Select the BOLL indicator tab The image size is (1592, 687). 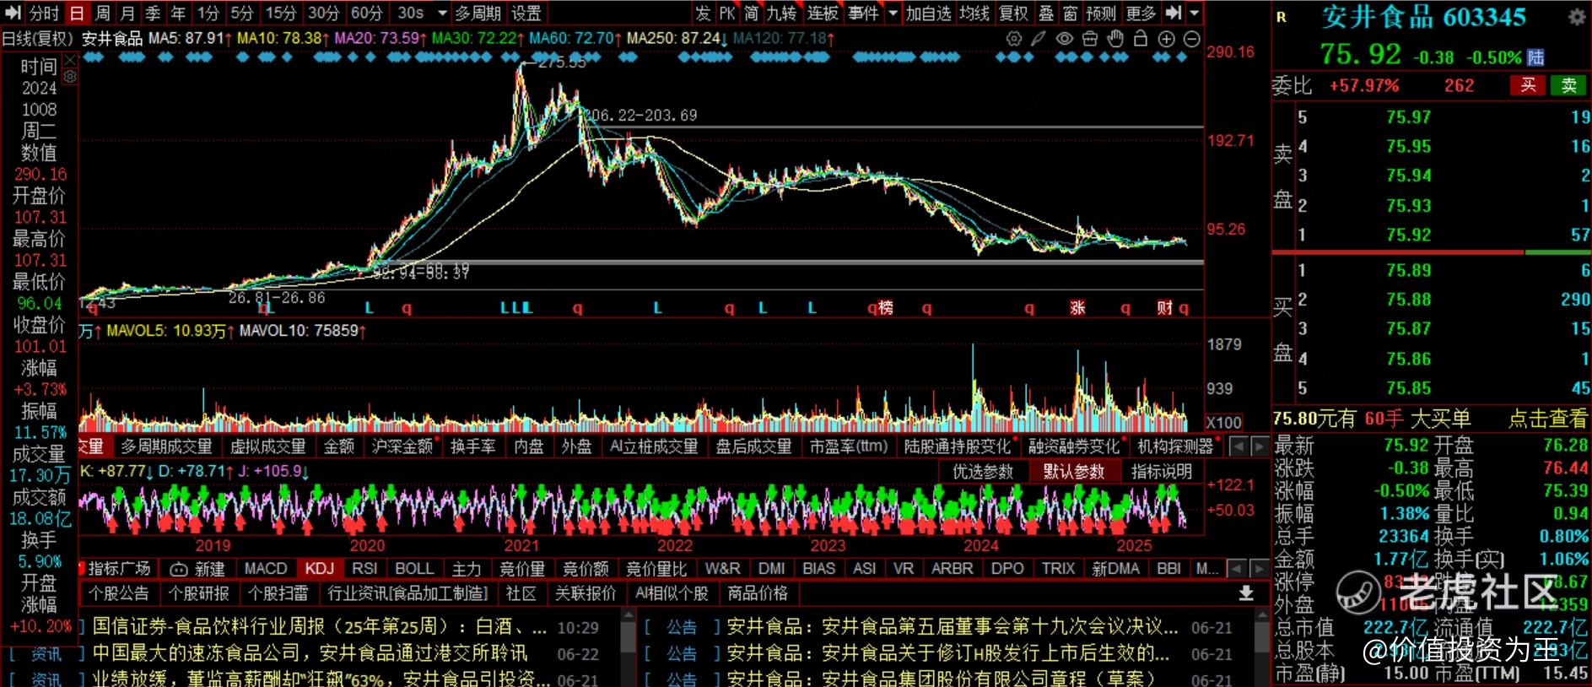click(x=414, y=569)
